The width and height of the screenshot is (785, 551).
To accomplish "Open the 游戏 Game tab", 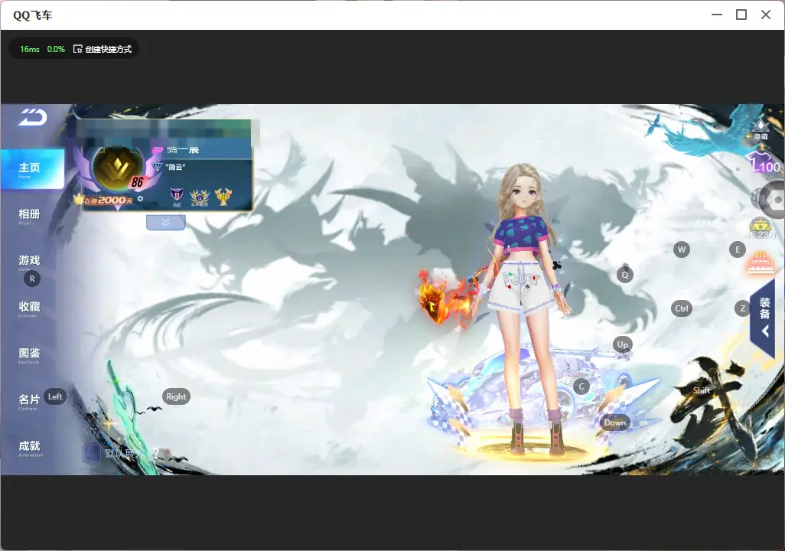I will 30,262.
